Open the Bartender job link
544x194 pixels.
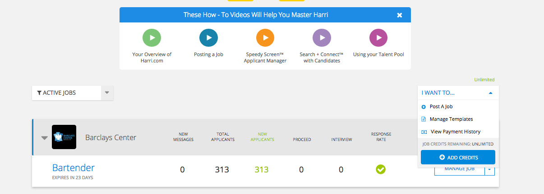point(74,168)
